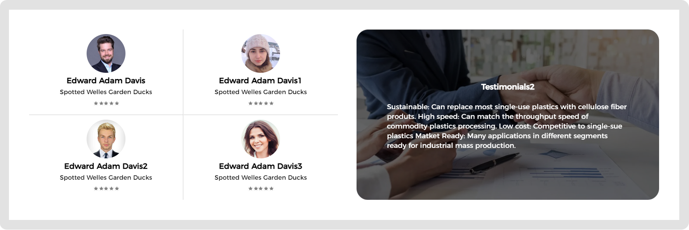Image resolution: width=689 pixels, height=230 pixels.
Task: Click Edward Adam Davis bearded man avatar
Action: [106, 53]
